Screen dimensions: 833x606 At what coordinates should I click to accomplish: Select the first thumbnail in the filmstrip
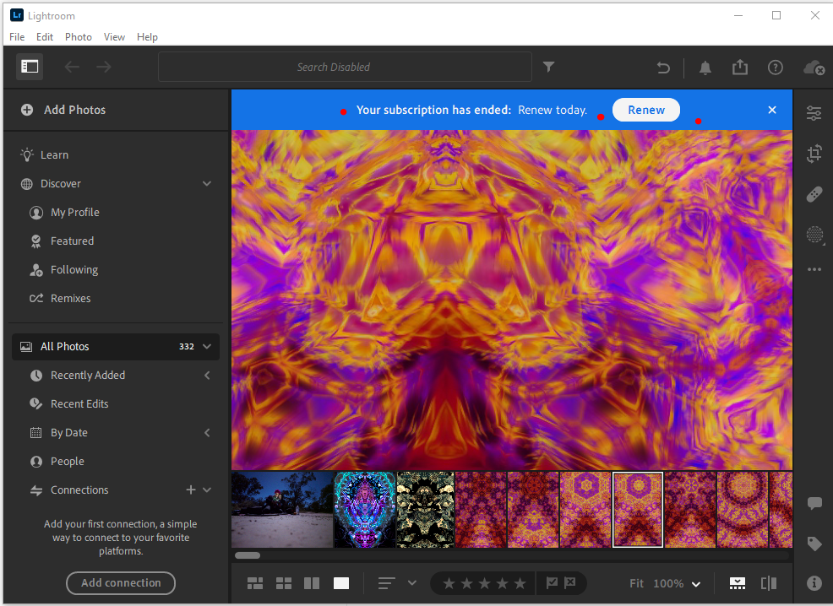[x=281, y=510]
